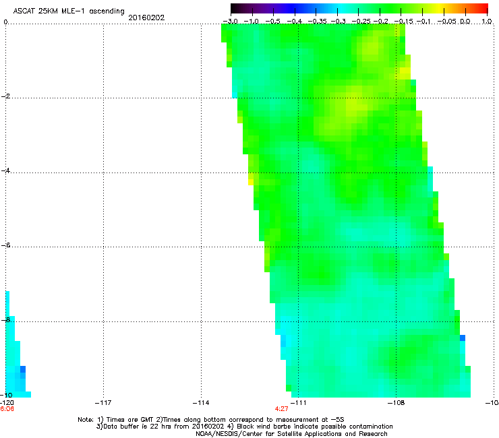Click the -0.1 color bar label
Viewport: 499px width, 438px height.
[423, 22]
